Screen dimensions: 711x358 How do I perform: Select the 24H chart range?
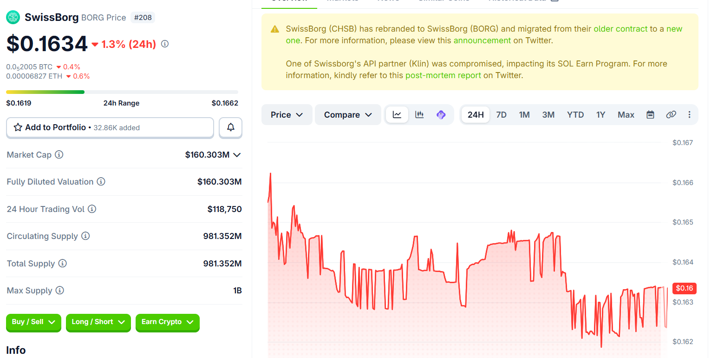pyautogui.click(x=476, y=115)
